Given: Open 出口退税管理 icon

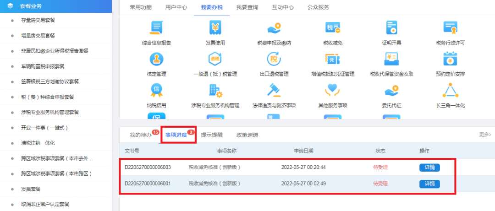Looking at the screenshot, I should pyautogui.click(x=274, y=60).
